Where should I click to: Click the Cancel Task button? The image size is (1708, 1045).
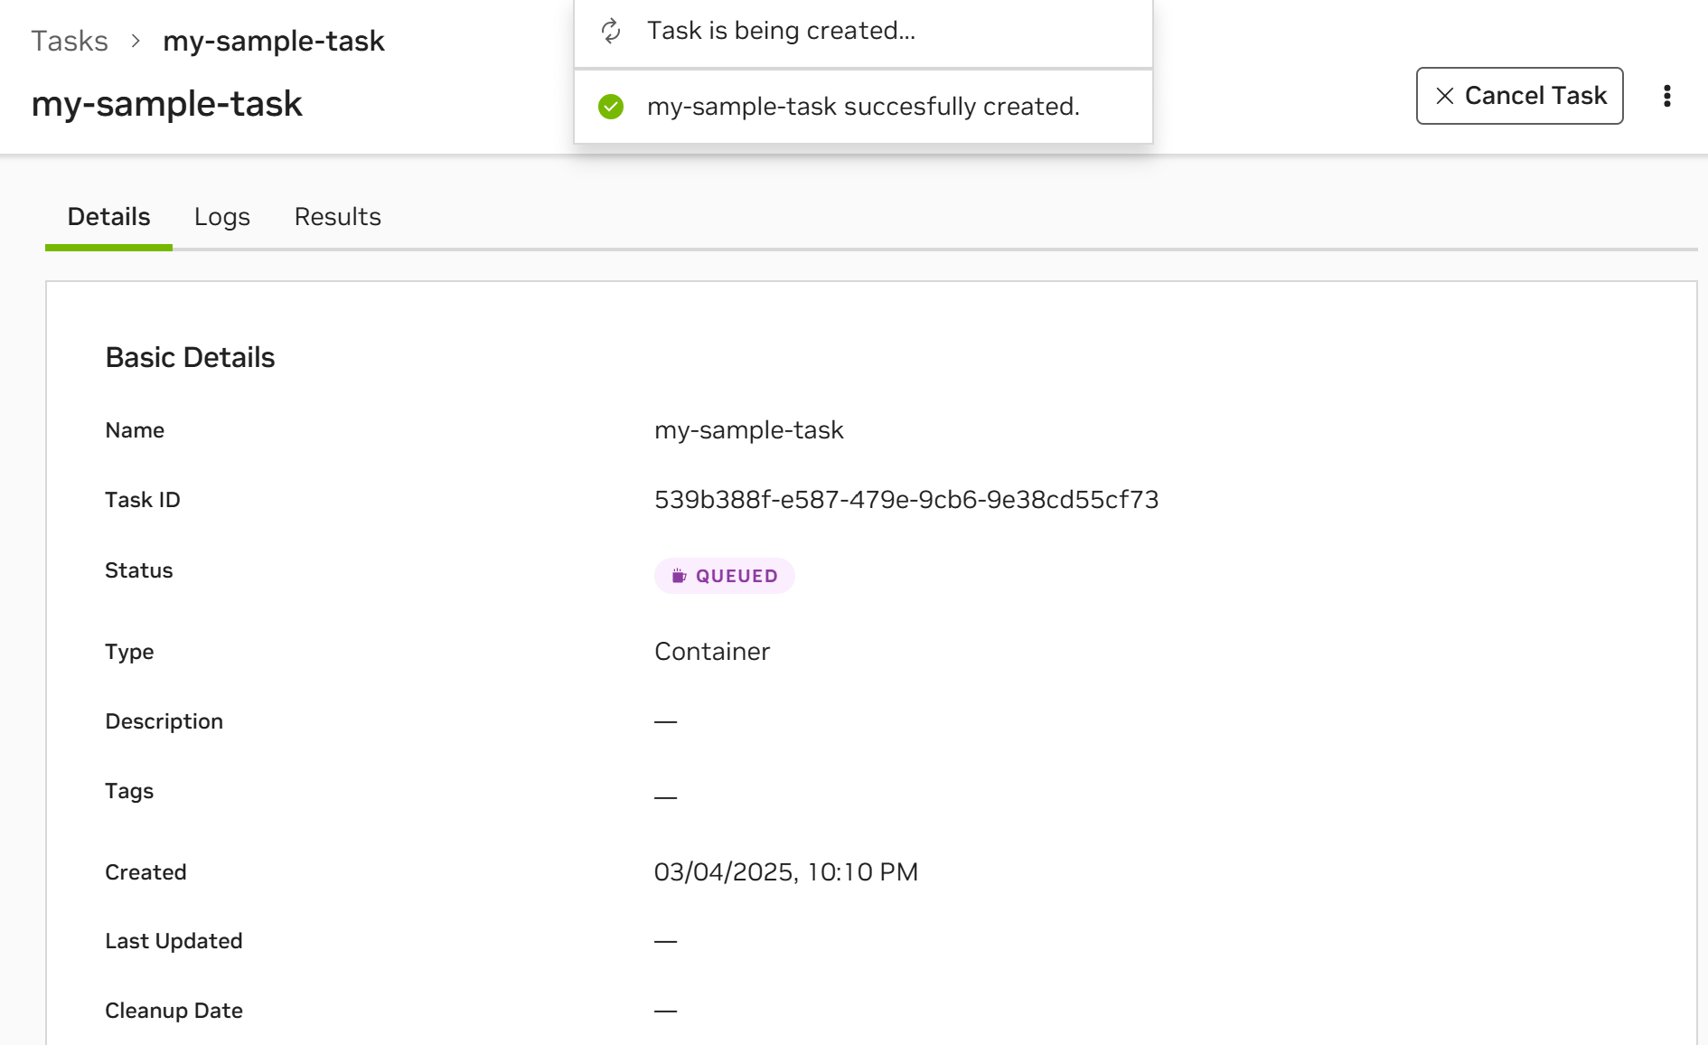[1519, 96]
